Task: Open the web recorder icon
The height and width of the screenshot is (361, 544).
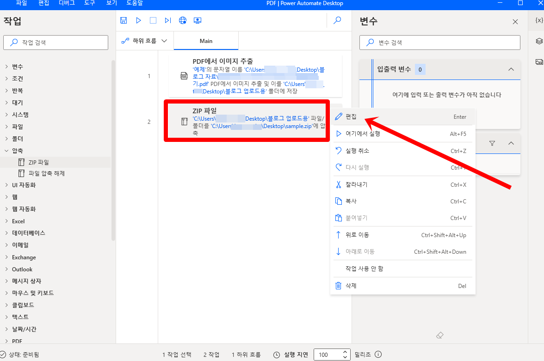Action: (x=182, y=20)
